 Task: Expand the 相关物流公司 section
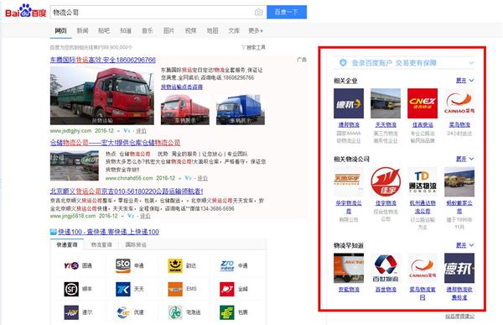click(x=464, y=159)
